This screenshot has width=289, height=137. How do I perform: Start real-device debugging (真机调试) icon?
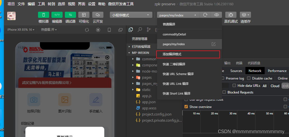[231, 15]
